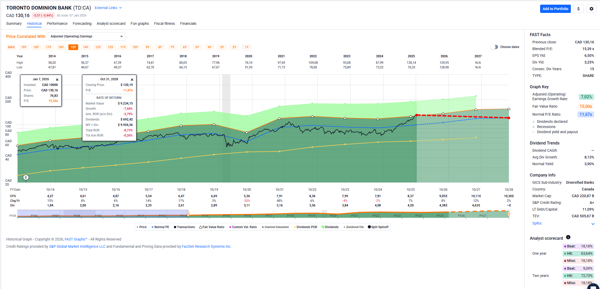Click the right timeline range handle
This screenshot has height=289, width=600.
(509, 214)
